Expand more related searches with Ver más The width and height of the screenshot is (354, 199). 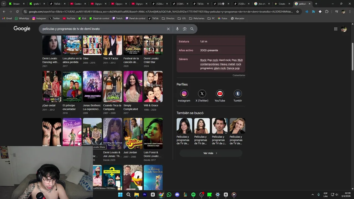click(x=210, y=153)
